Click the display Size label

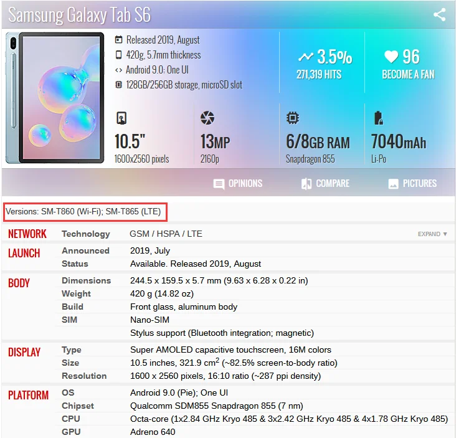click(x=70, y=363)
